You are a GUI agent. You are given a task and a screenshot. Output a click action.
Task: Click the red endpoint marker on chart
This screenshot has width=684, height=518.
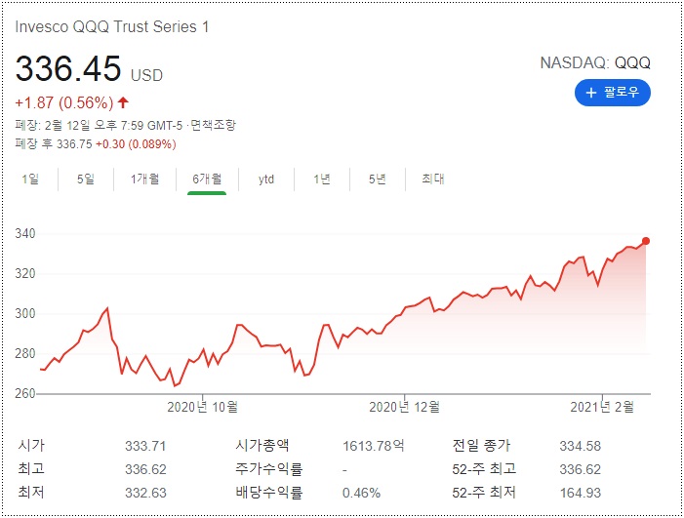pyautogui.click(x=646, y=241)
